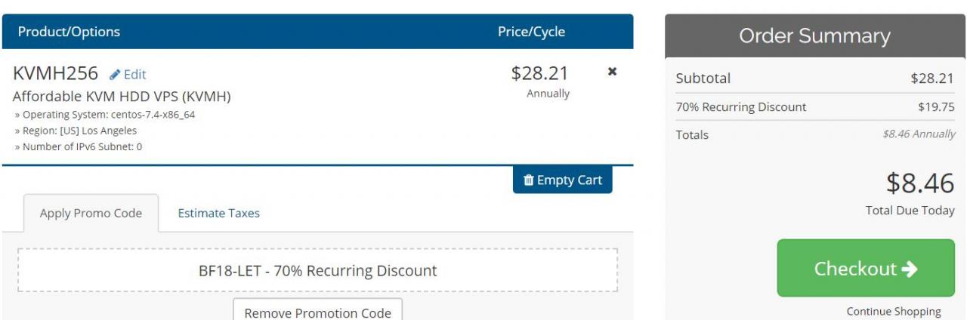Click the Edit link text for KVMH256

pos(135,74)
